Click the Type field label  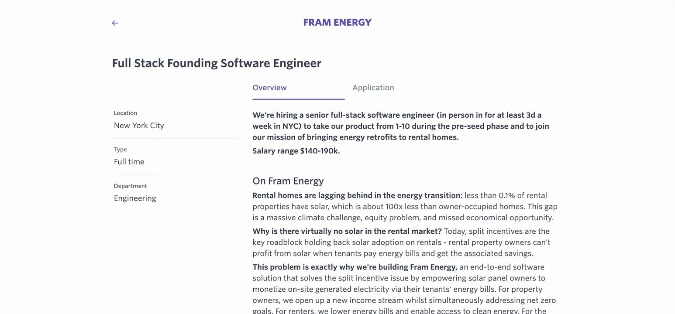120,150
